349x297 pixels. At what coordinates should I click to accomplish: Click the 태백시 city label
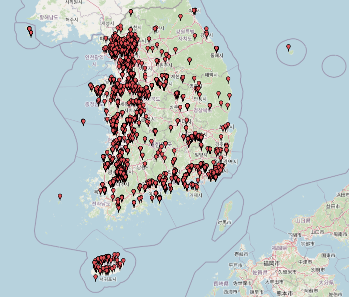[213, 75]
